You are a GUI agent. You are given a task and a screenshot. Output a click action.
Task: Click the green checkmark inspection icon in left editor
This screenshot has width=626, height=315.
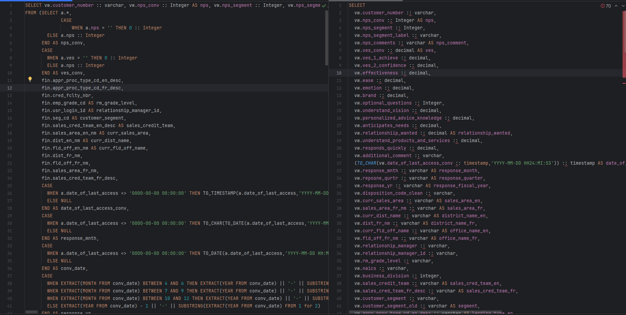[324, 5]
